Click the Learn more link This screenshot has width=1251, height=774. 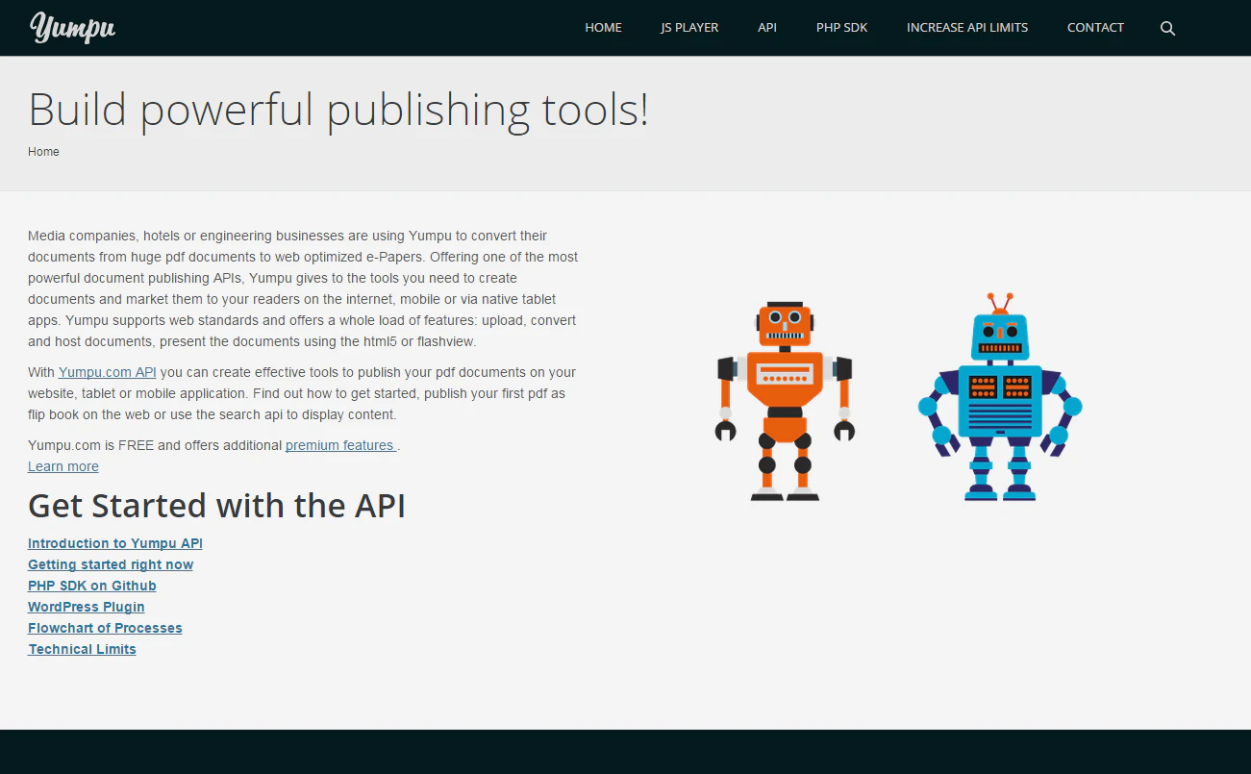(x=63, y=466)
